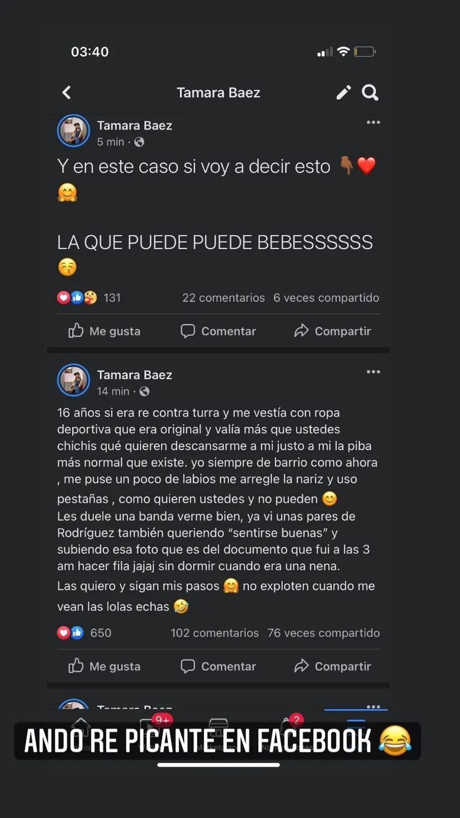The width and height of the screenshot is (460, 818).
Task: Open the 22 comentarios link
Action: click(x=223, y=298)
